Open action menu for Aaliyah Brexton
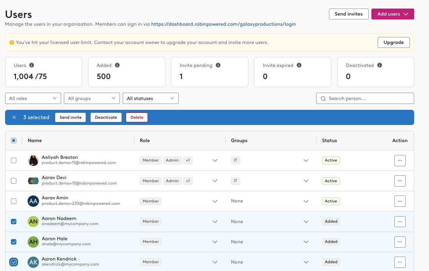The image size is (429, 271). [400, 160]
